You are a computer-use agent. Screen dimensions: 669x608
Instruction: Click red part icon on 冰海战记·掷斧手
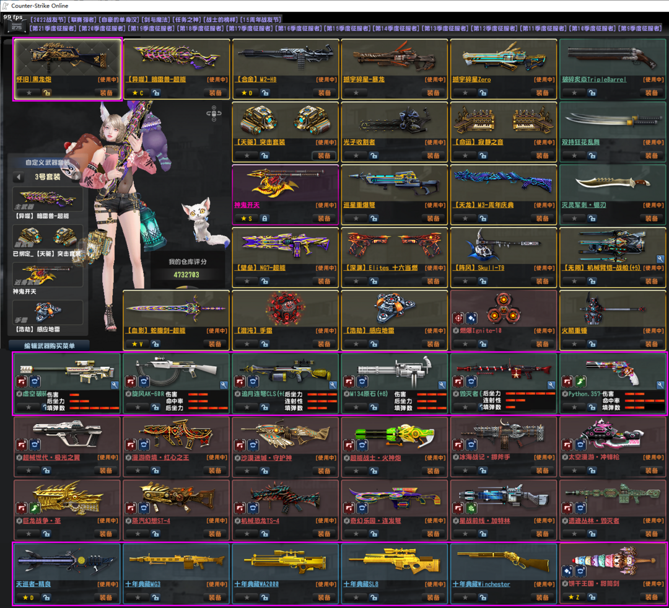point(458,446)
